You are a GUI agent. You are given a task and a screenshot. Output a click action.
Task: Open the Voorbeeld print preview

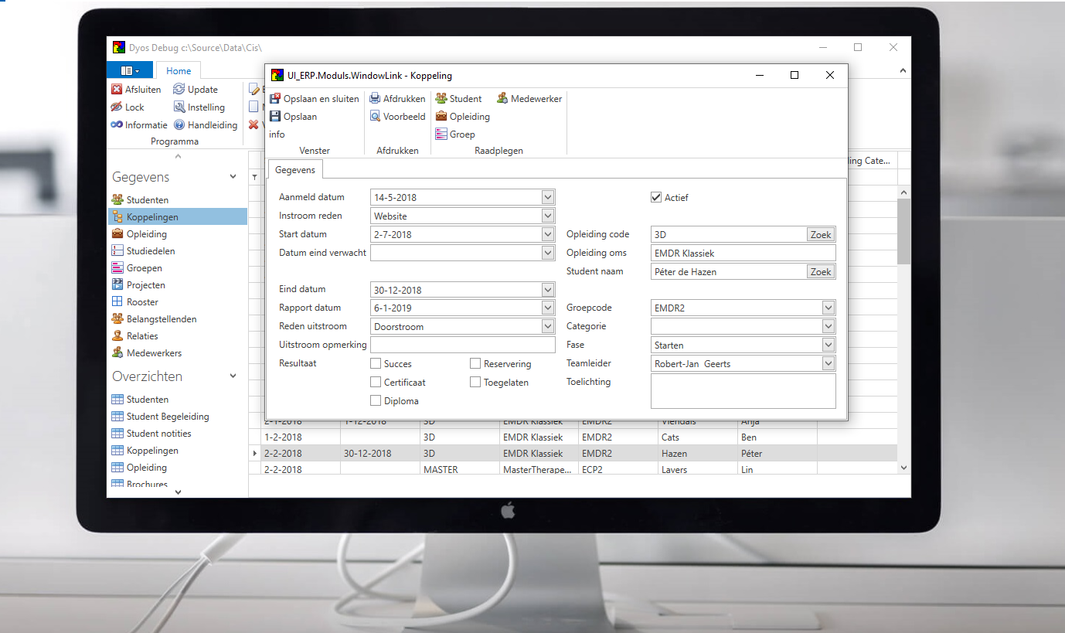(x=398, y=117)
